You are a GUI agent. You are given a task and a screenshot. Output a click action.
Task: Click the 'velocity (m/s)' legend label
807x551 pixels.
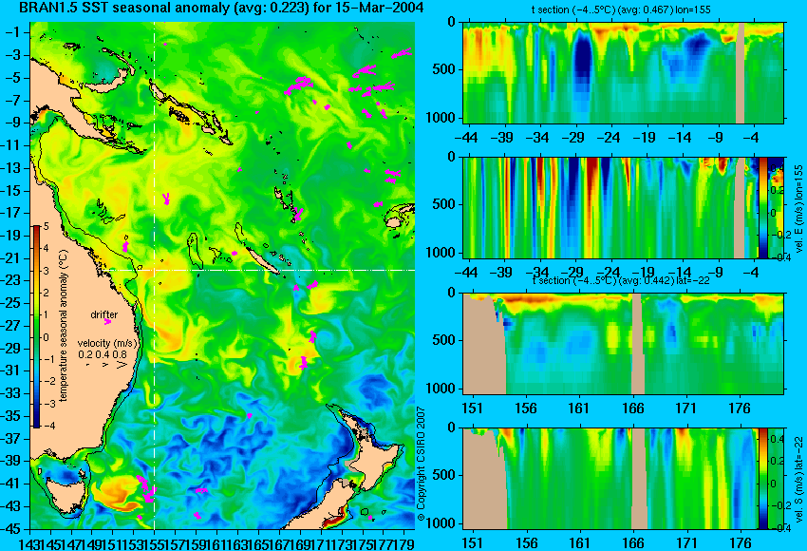point(107,343)
